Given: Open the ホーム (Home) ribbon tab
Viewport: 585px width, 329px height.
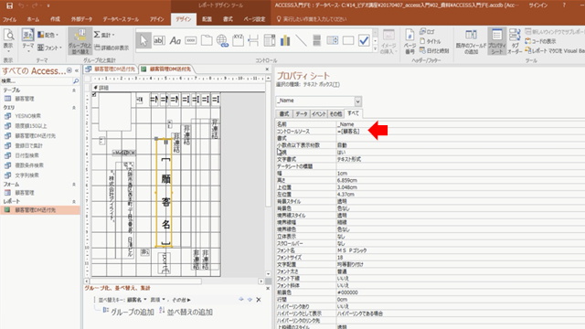Looking at the screenshot, I should (x=33, y=19).
